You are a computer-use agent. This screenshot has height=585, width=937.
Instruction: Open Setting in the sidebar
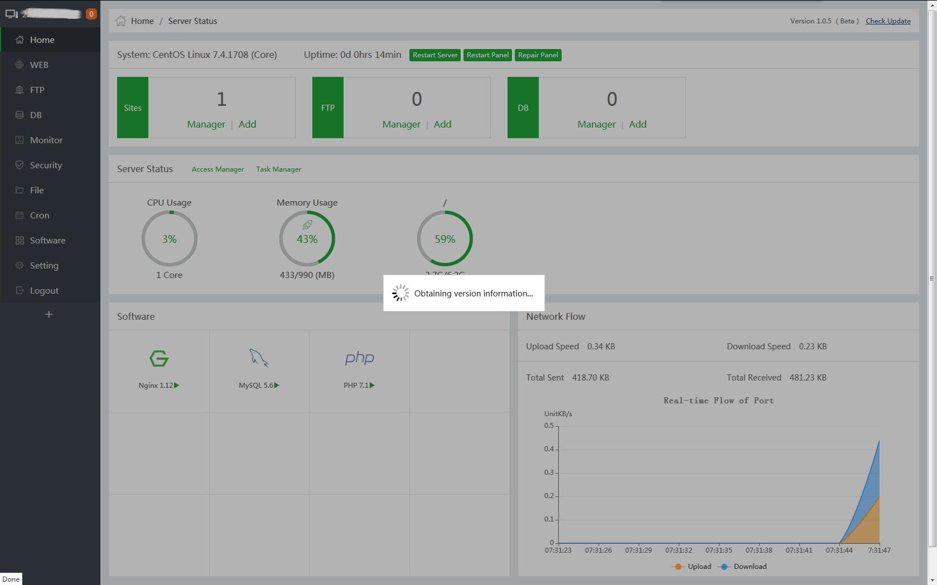50,265
